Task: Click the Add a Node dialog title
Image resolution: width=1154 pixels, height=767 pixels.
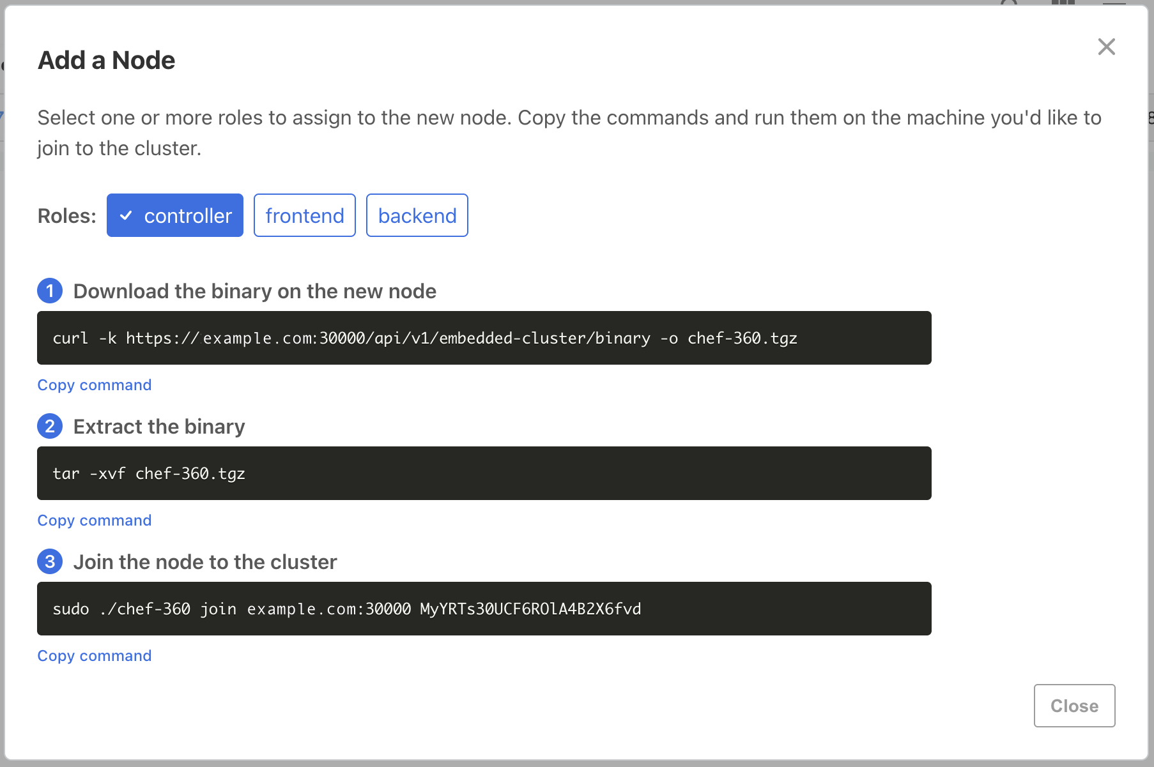Action: (106, 59)
